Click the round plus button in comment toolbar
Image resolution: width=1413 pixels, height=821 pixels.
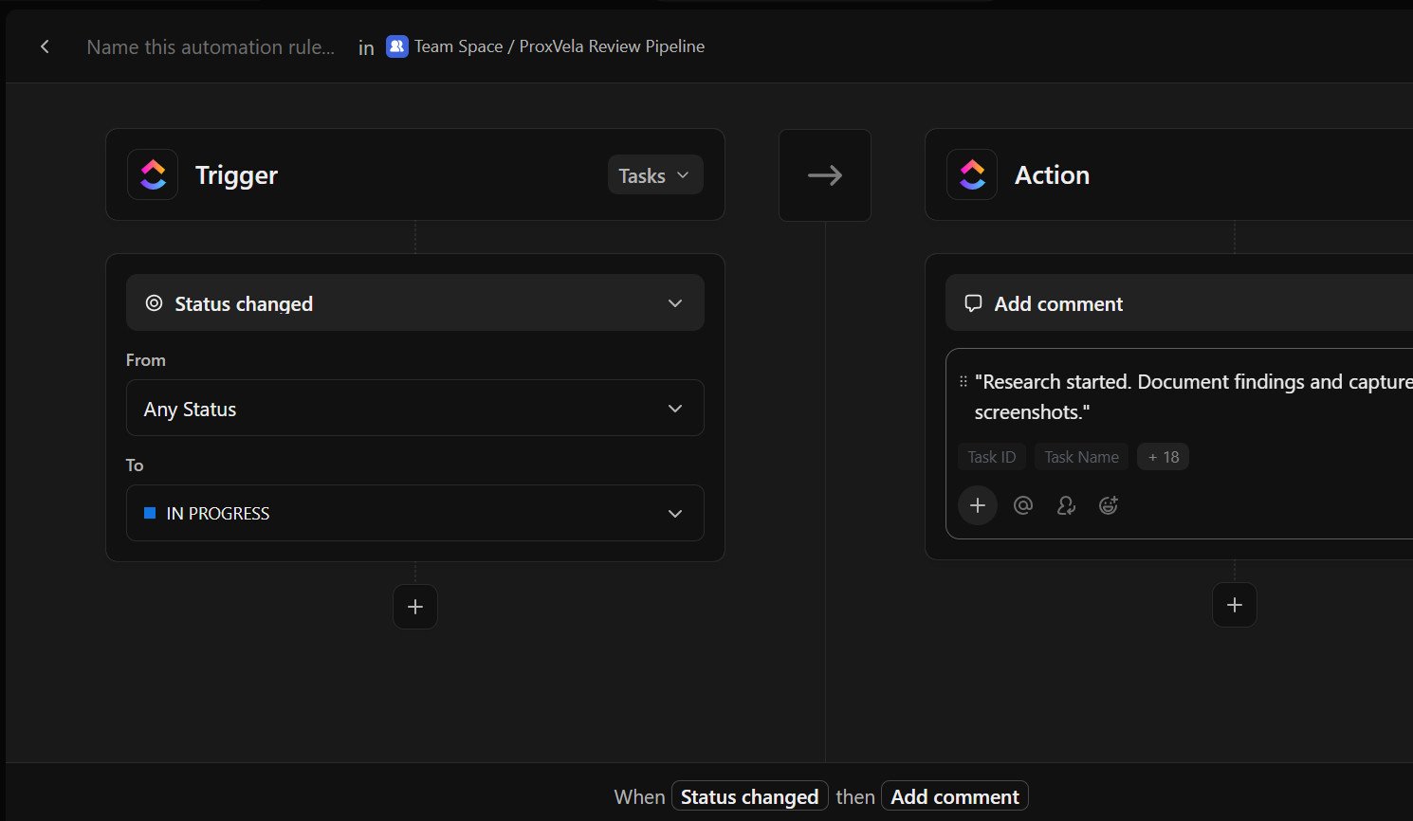[978, 505]
